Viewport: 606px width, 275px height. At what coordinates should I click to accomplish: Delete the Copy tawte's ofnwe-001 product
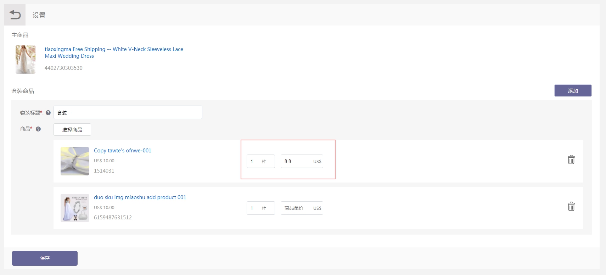pos(571,159)
